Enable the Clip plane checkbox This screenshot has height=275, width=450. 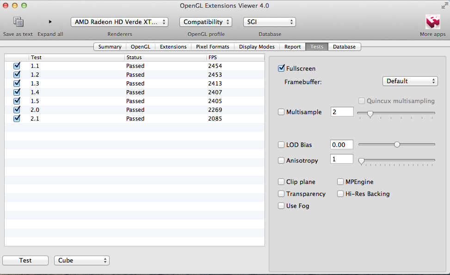tap(281, 182)
